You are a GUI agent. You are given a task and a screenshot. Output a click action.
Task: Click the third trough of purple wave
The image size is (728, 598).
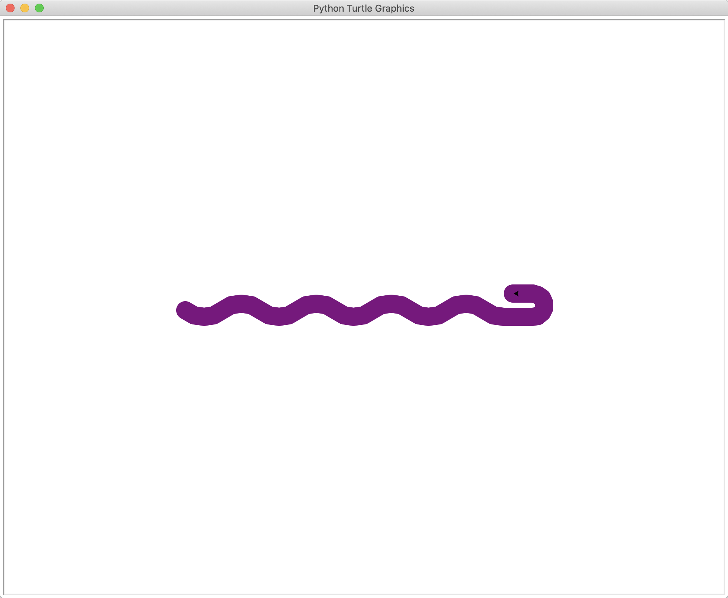pyautogui.click(x=353, y=317)
